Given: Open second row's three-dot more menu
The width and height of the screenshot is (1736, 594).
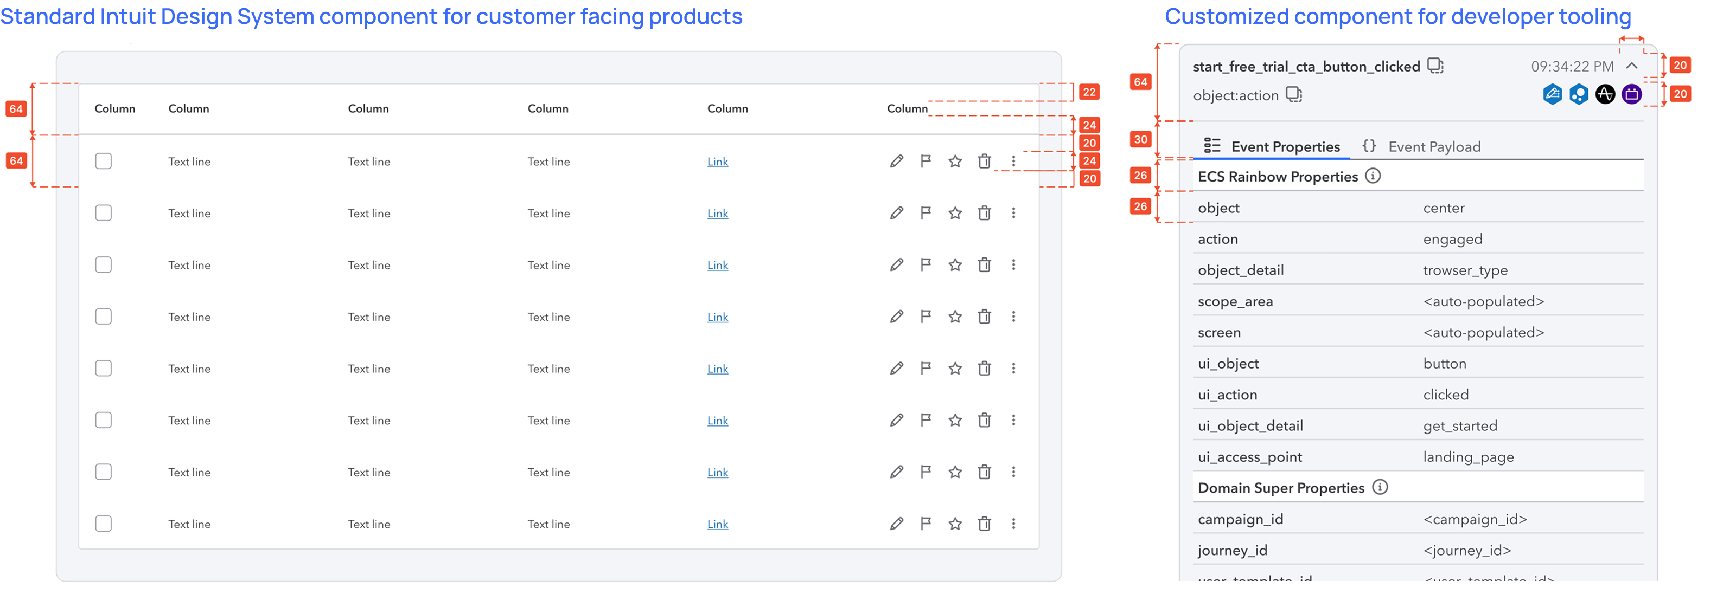Looking at the screenshot, I should 1013,213.
